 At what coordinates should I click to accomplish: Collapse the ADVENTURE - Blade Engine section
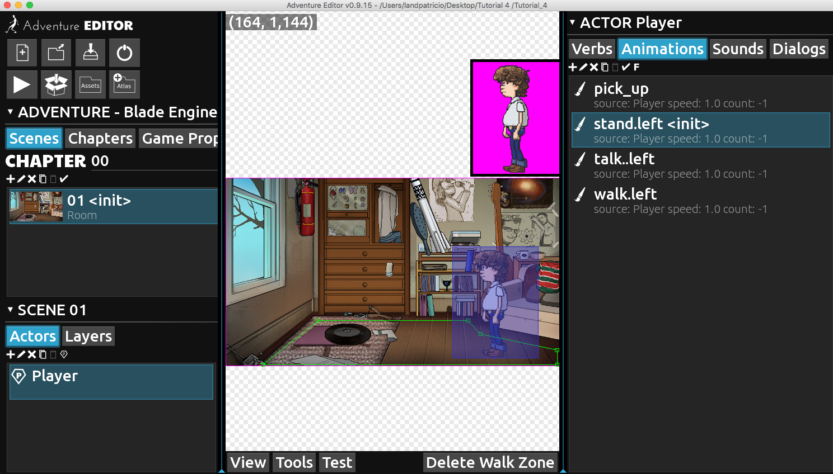(10, 112)
